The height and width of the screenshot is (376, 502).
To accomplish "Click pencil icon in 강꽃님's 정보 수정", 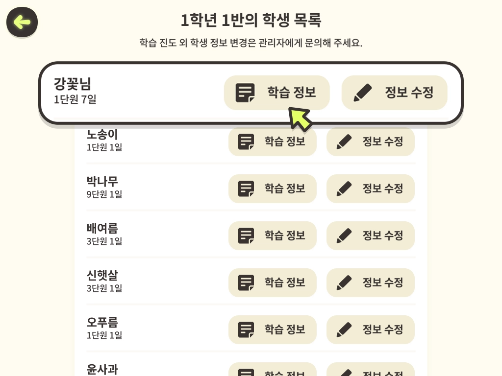I will click(x=363, y=93).
